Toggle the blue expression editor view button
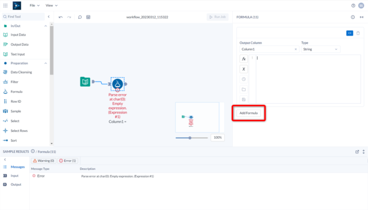The width and height of the screenshot is (368, 210). pyautogui.click(x=350, y=33)
